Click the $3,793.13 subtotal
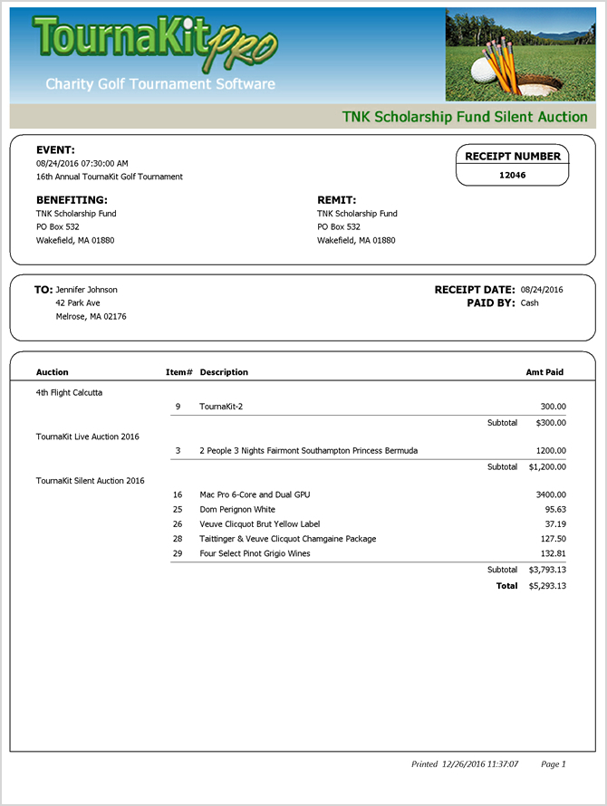Viewport: 607px width, 806px height. pos(547,570)
